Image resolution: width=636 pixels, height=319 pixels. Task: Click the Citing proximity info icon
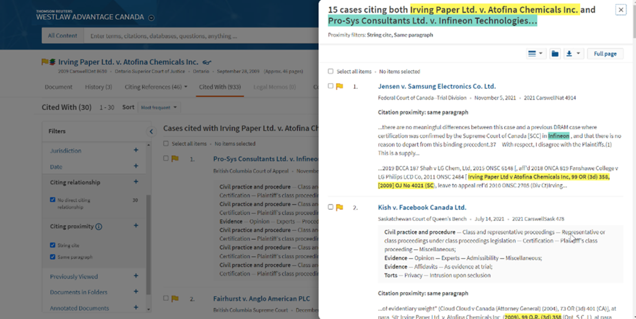[98, 227]
